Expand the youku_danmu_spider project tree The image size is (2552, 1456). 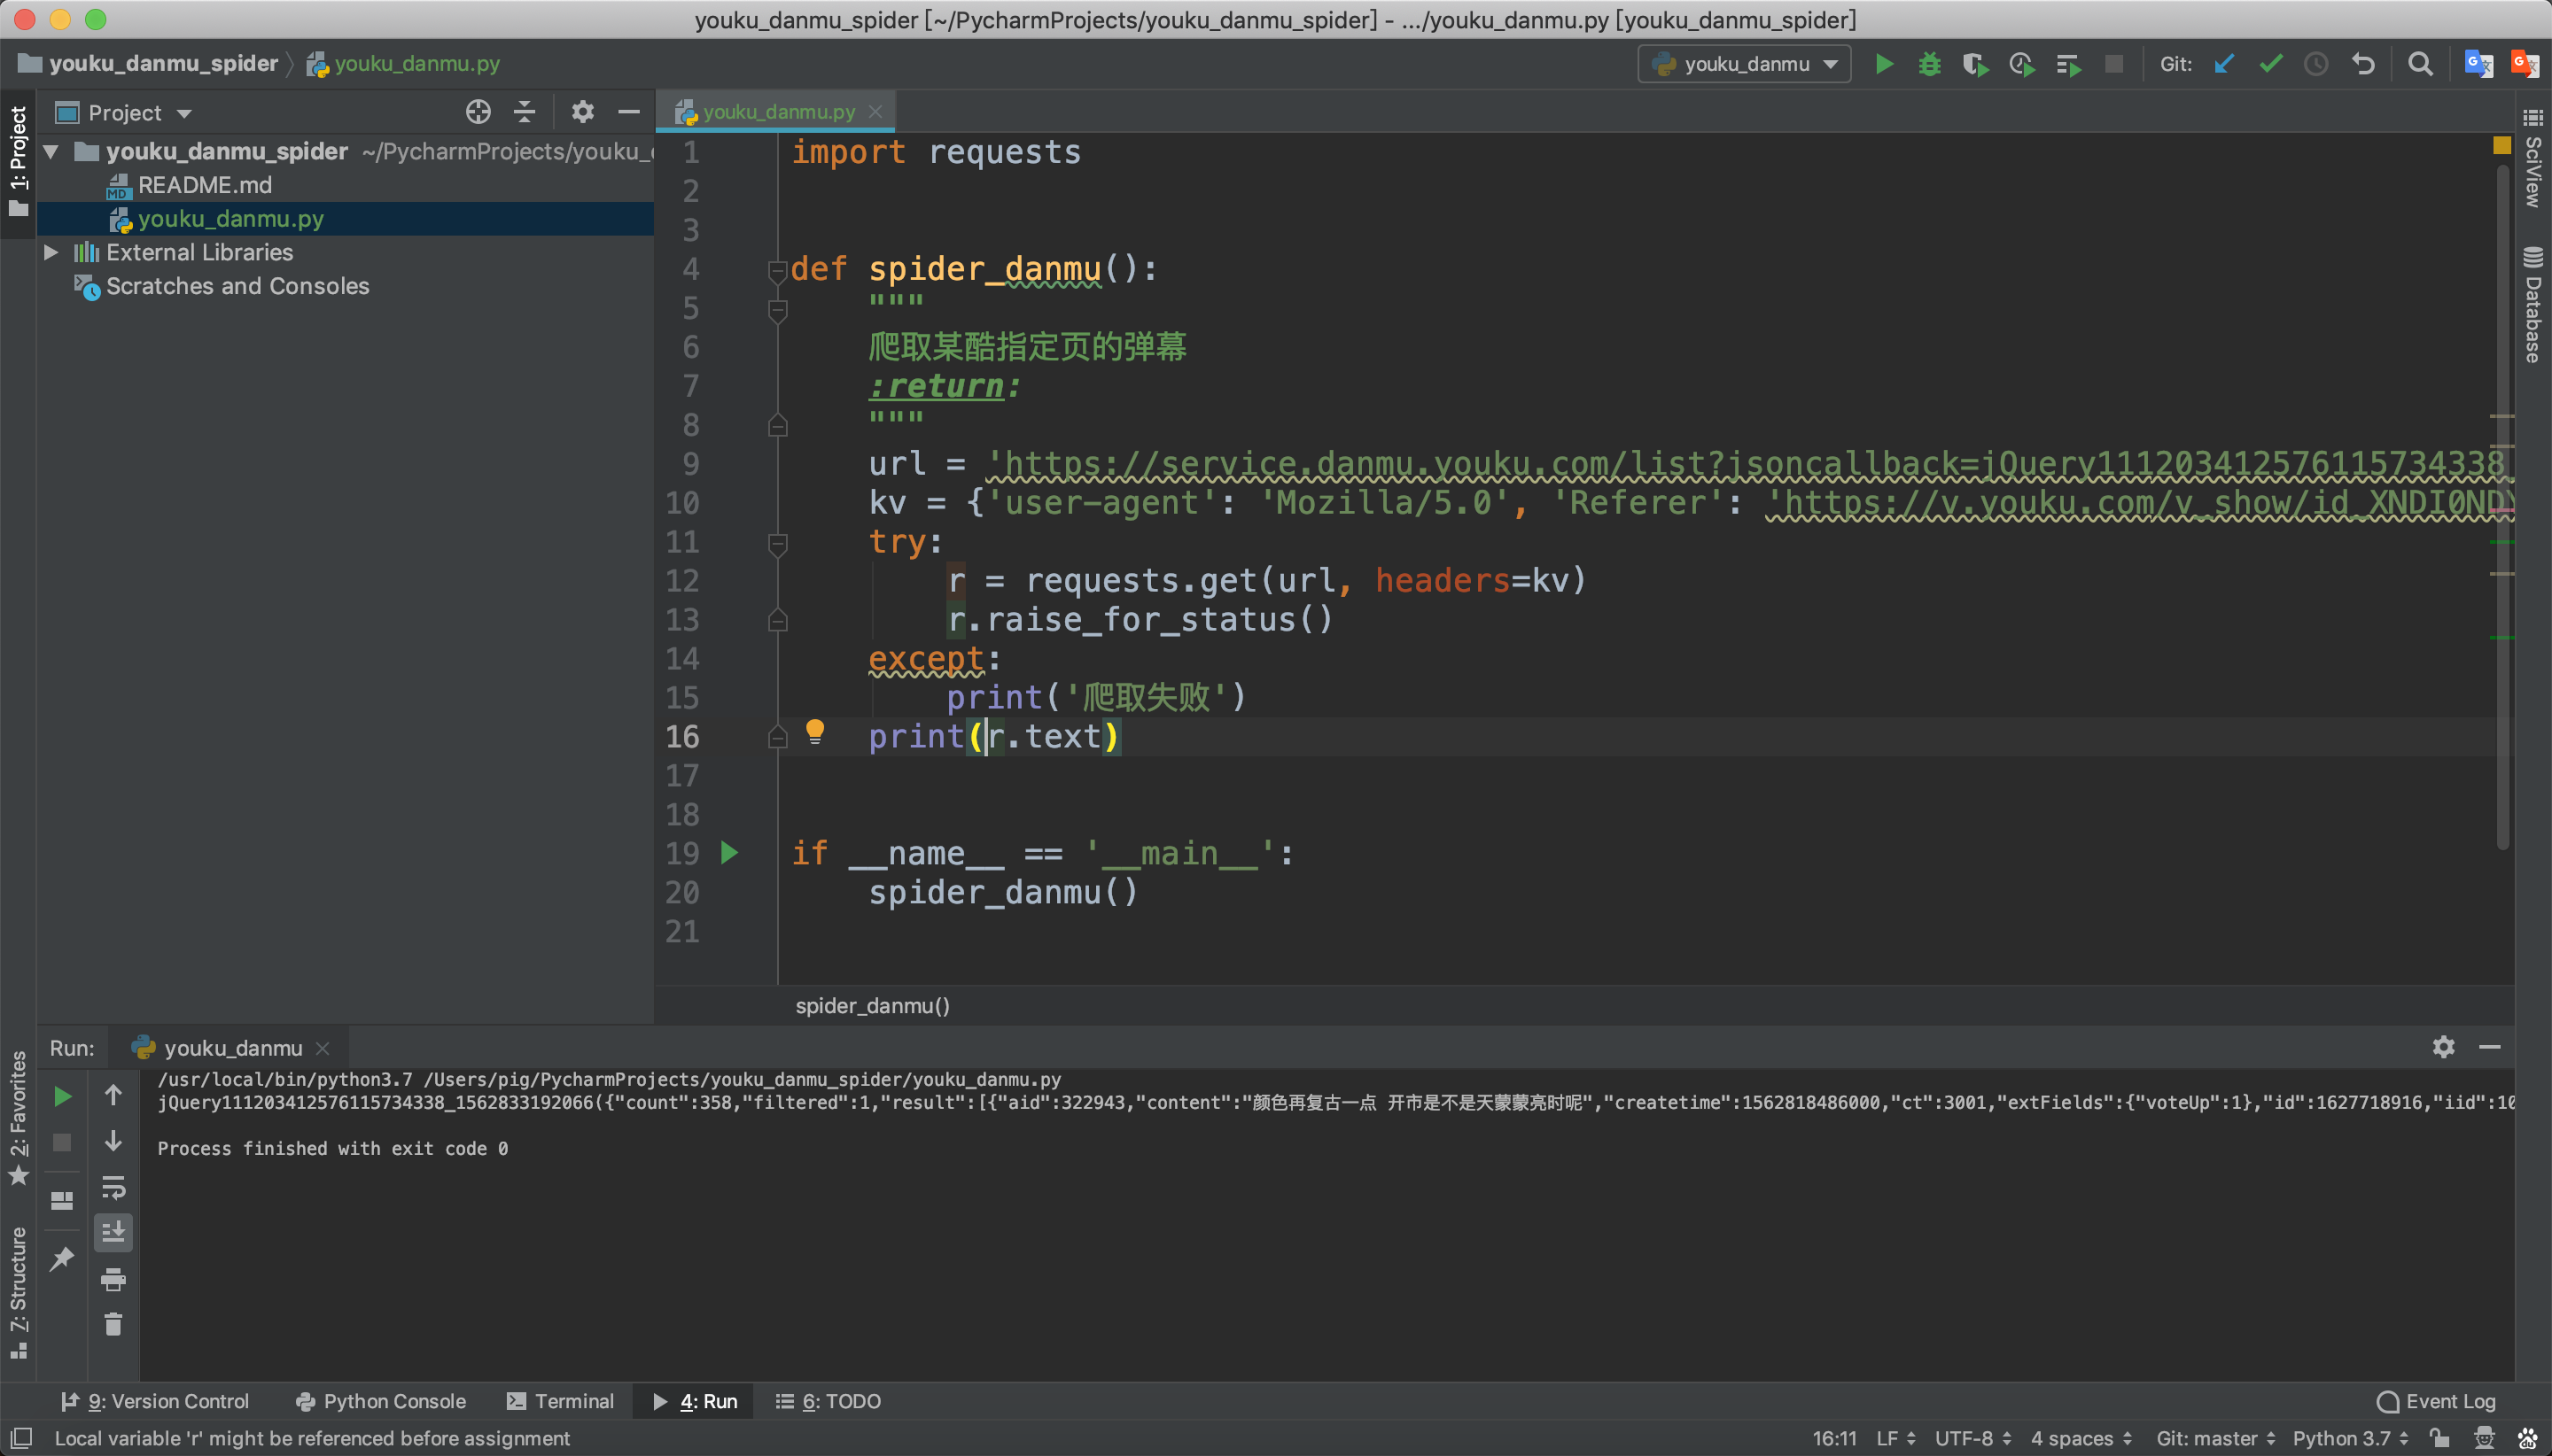click(54, 151)
